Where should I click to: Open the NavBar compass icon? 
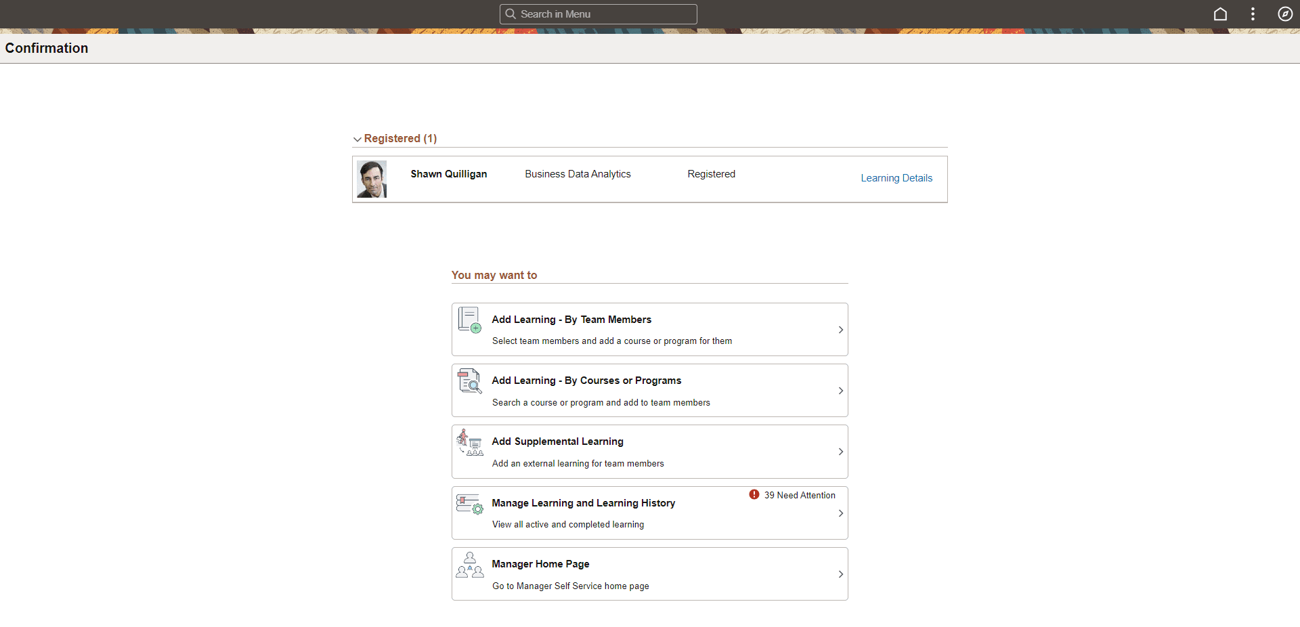(1285, 14)
